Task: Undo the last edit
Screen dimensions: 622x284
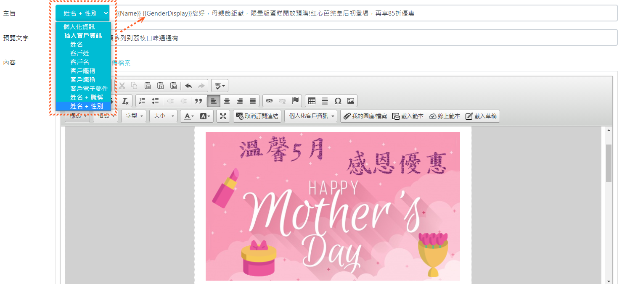Action: pyautogui.click(x=188, y=86)
